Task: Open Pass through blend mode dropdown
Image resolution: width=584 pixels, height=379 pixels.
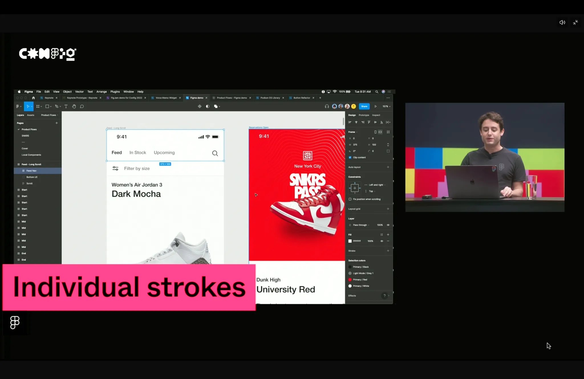Action: tap(360, 225)
